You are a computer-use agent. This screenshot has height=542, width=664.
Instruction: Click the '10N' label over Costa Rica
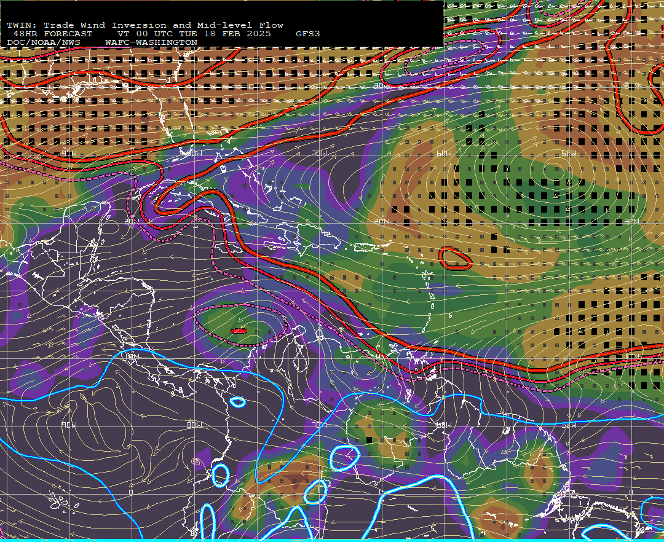pyautogui.click(x=133, y=356)
